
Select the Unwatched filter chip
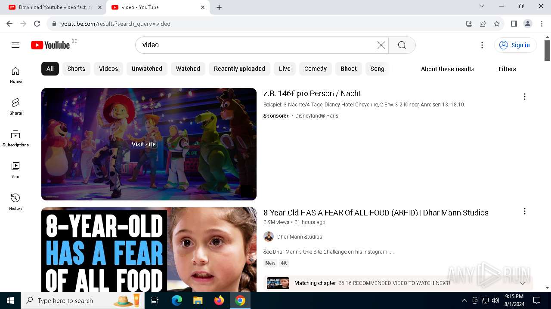[x=147, y=69]
